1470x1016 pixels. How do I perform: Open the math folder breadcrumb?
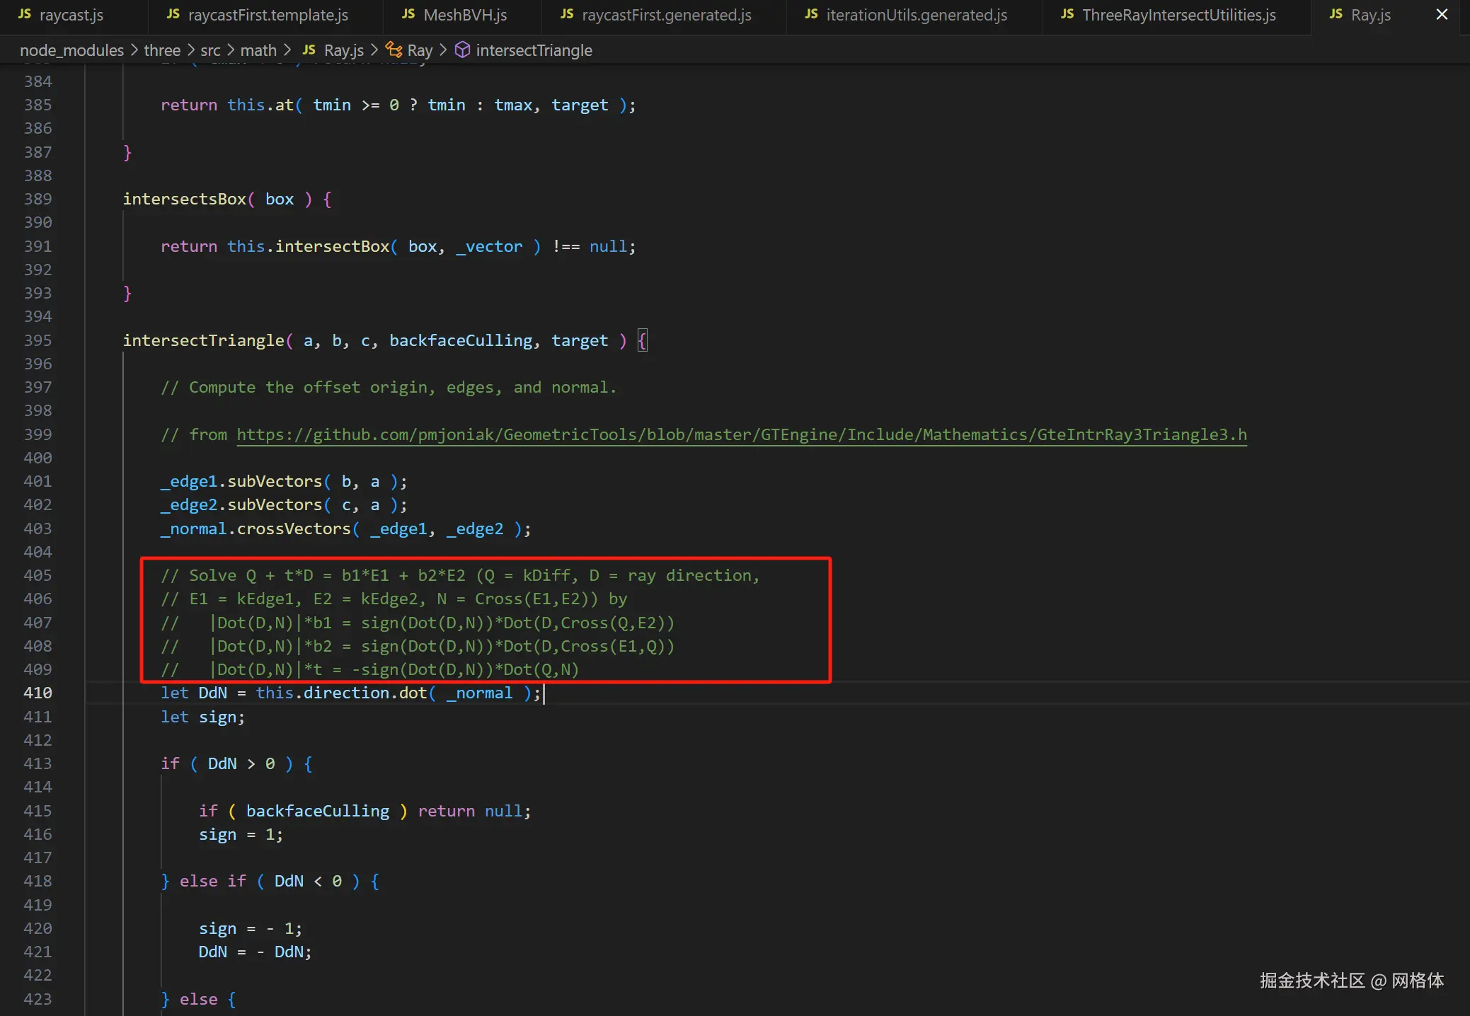258,50
